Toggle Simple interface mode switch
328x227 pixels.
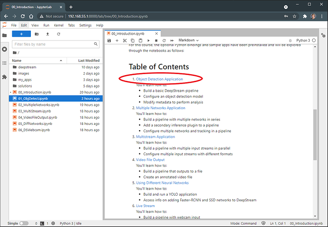[24, 223]
